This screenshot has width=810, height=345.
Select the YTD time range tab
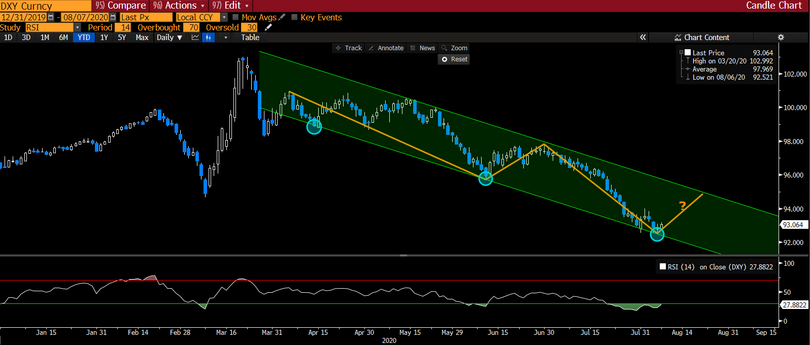(x=84, y=38)
